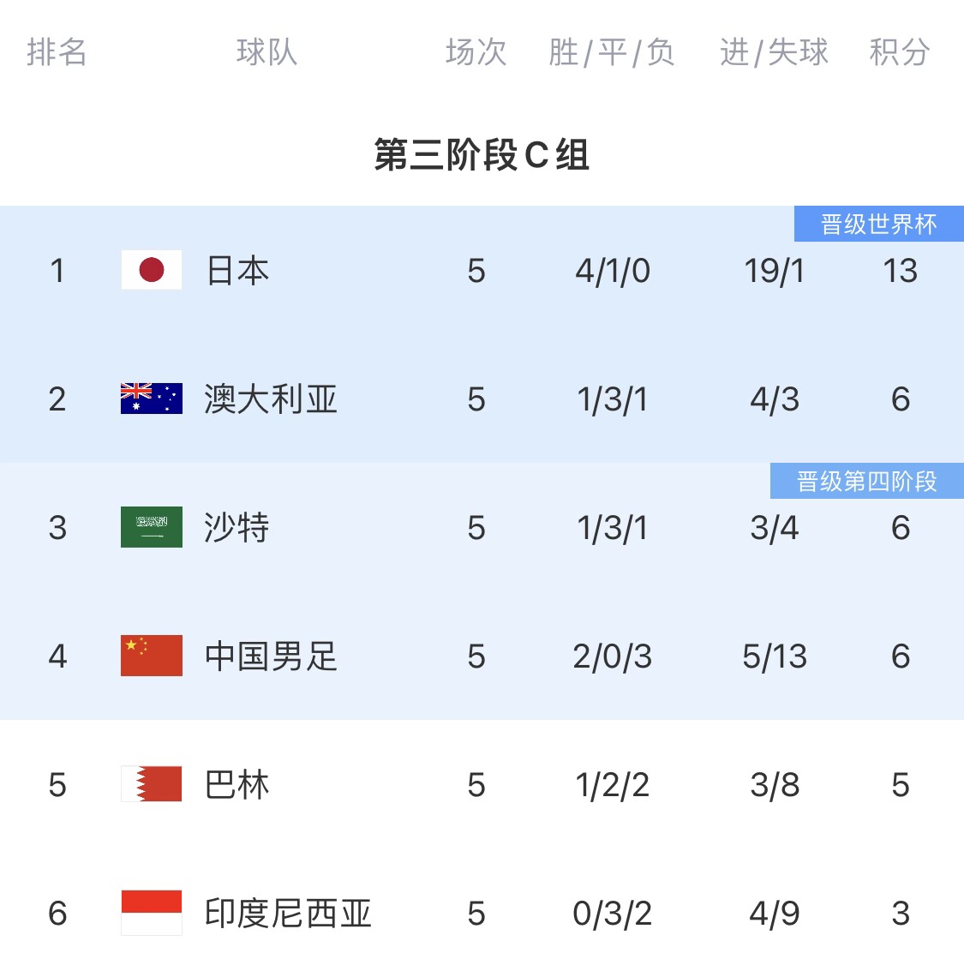Click the Indonesia flag icon

point(152,913)
